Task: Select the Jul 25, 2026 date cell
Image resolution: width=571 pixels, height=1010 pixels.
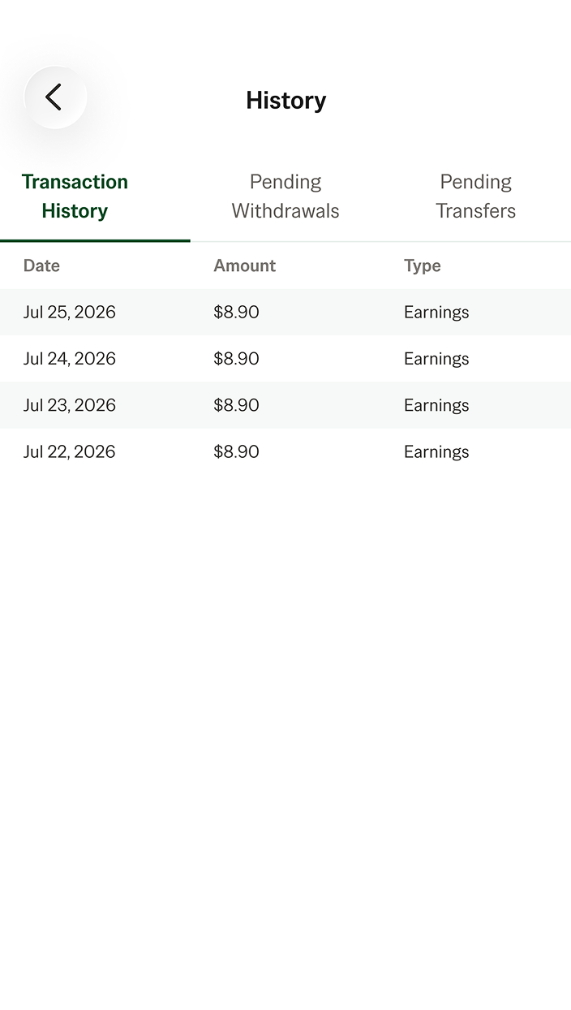Action: 70,312
